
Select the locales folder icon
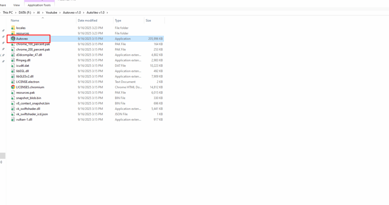(x=13, y=28)
